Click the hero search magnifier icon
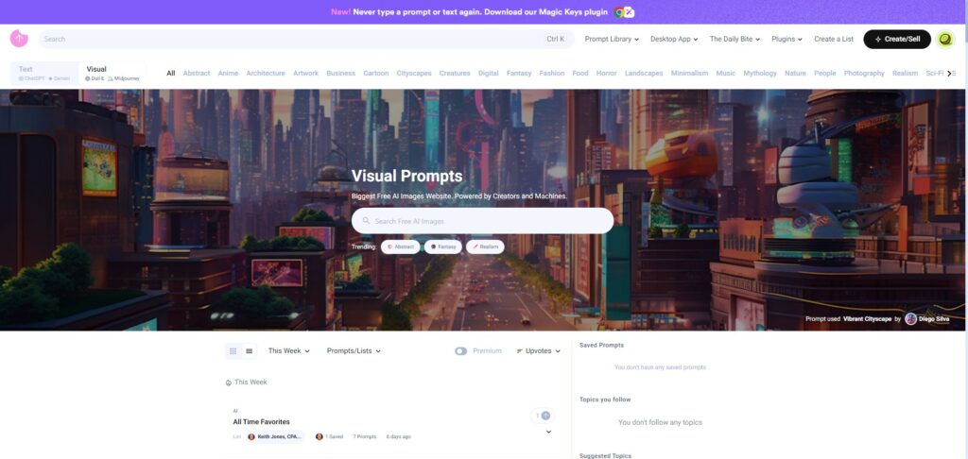Screen dimensions: 968x459 tap(366, 221)
